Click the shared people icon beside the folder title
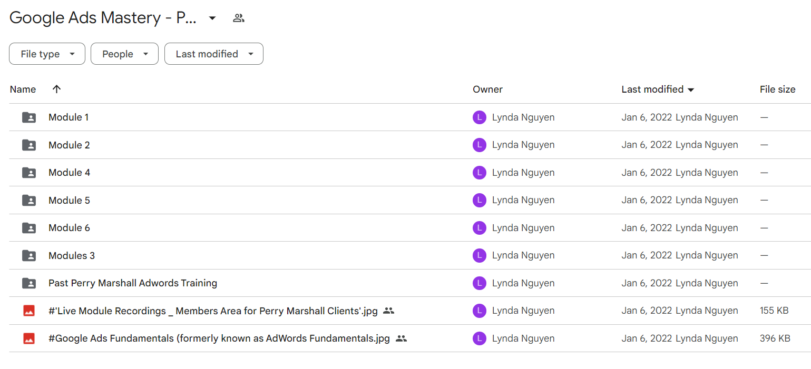Image resolution: width=811 pixels, height=369 pixels. 239,18
